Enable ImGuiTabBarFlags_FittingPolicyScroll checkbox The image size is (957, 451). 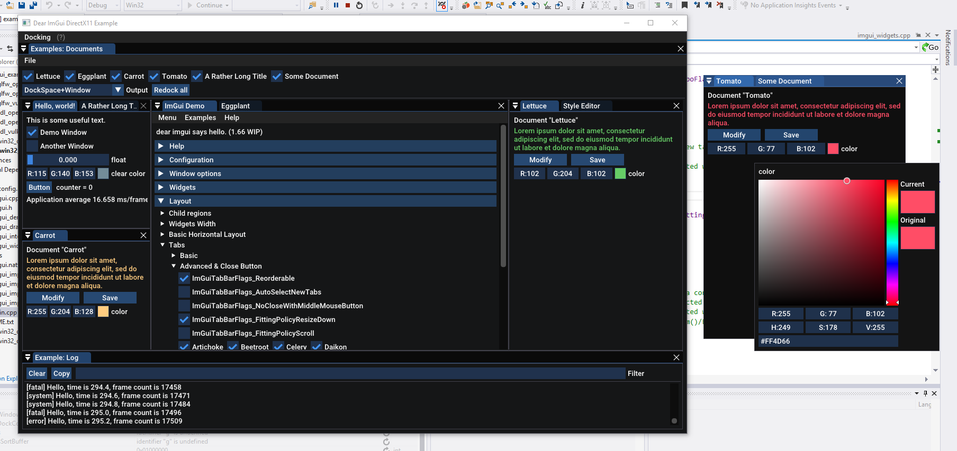coord(184,333)
